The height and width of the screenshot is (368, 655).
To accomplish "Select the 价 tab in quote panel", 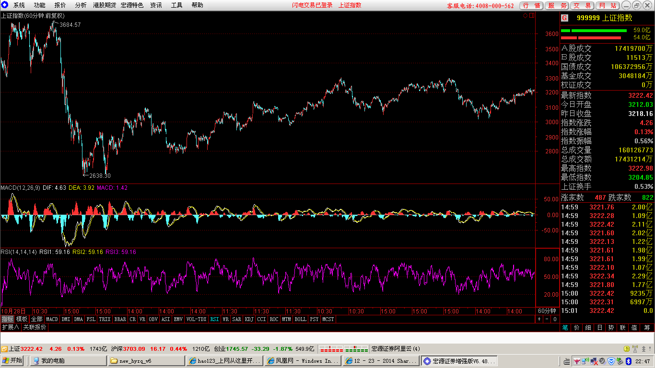I will [x=577, y=328].
